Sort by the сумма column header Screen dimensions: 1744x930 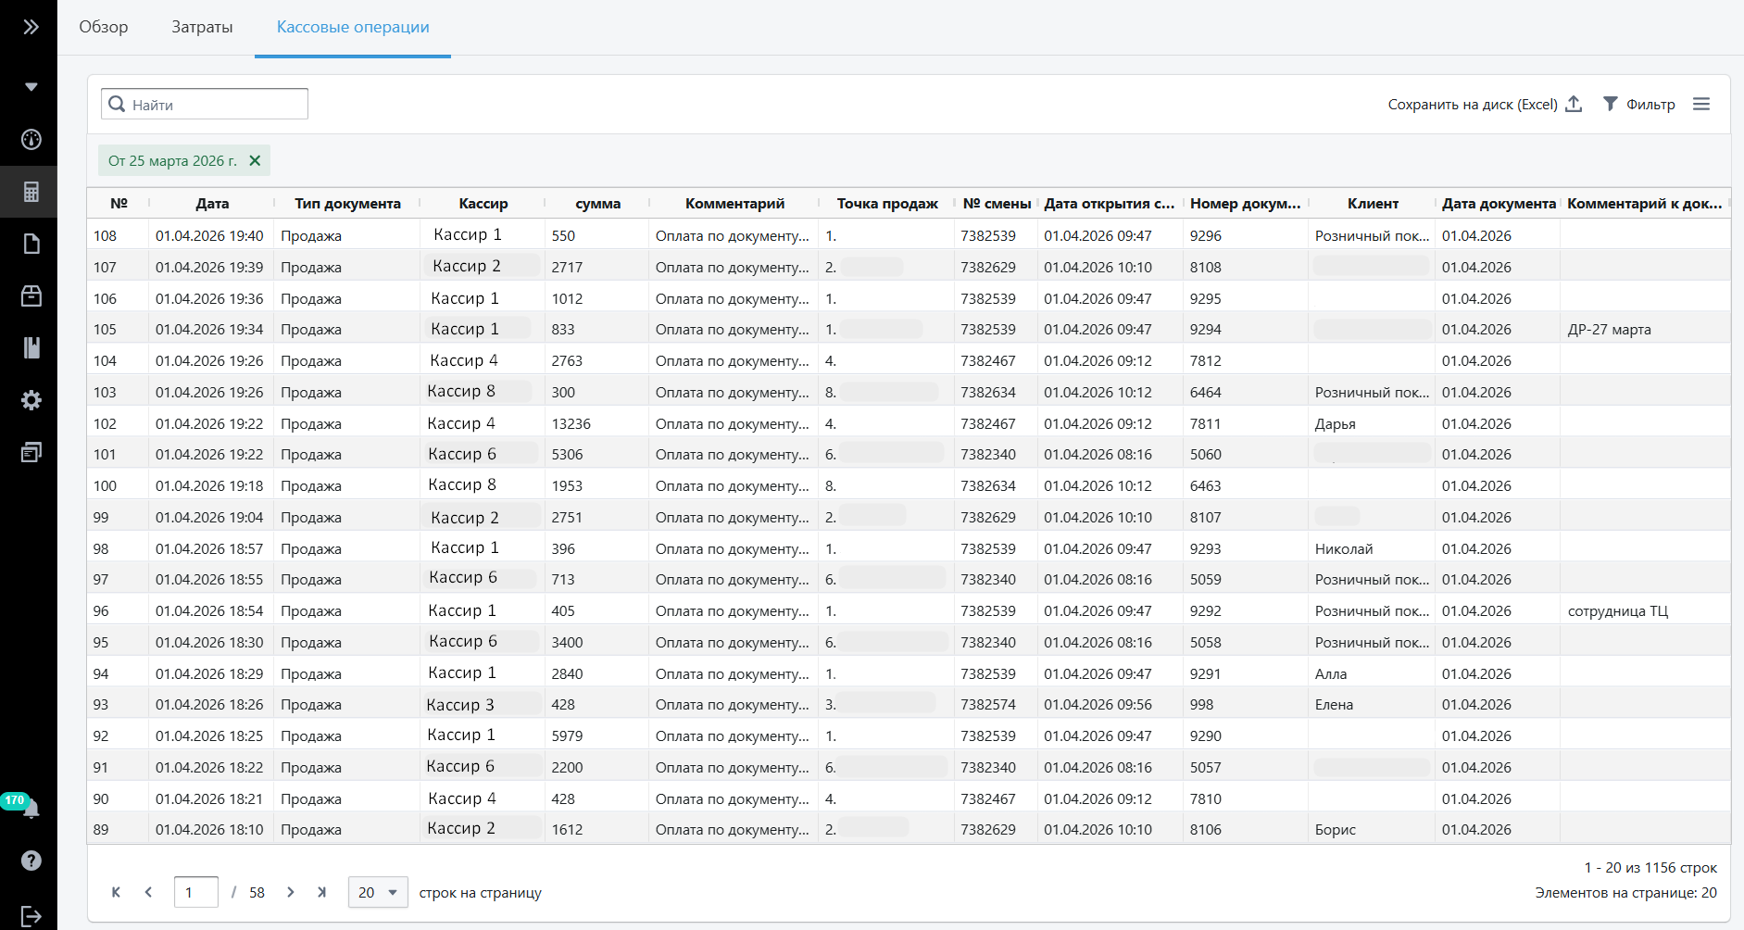pyautogui.click(x=597, y=204)
